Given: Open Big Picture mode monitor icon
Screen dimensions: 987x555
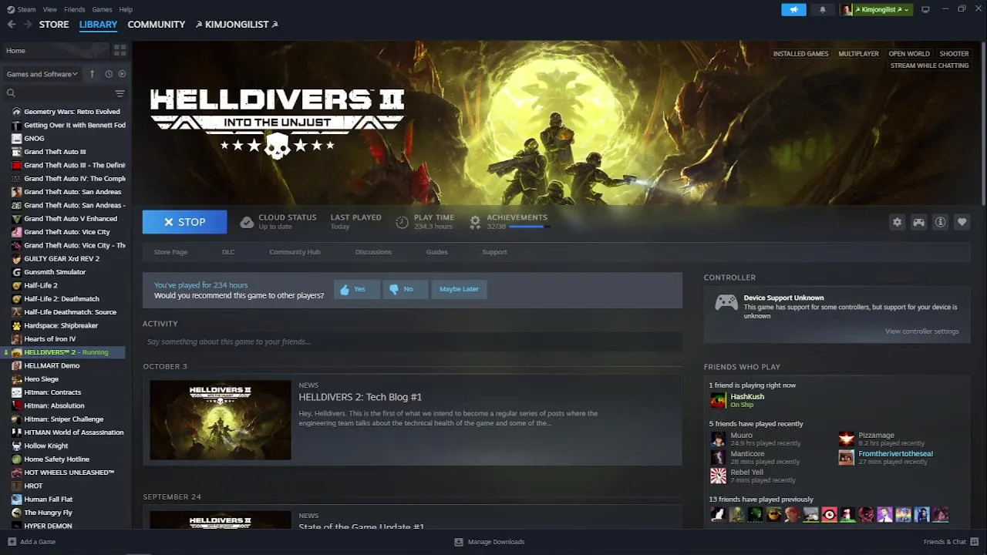Looking at the screenshot, I should tap(925, 9).
